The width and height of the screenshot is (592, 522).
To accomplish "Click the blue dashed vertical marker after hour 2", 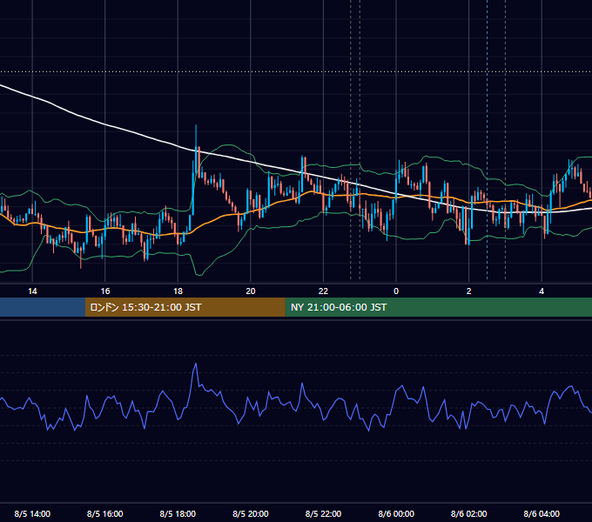I will pyautogui.click(x=487, y=139).
